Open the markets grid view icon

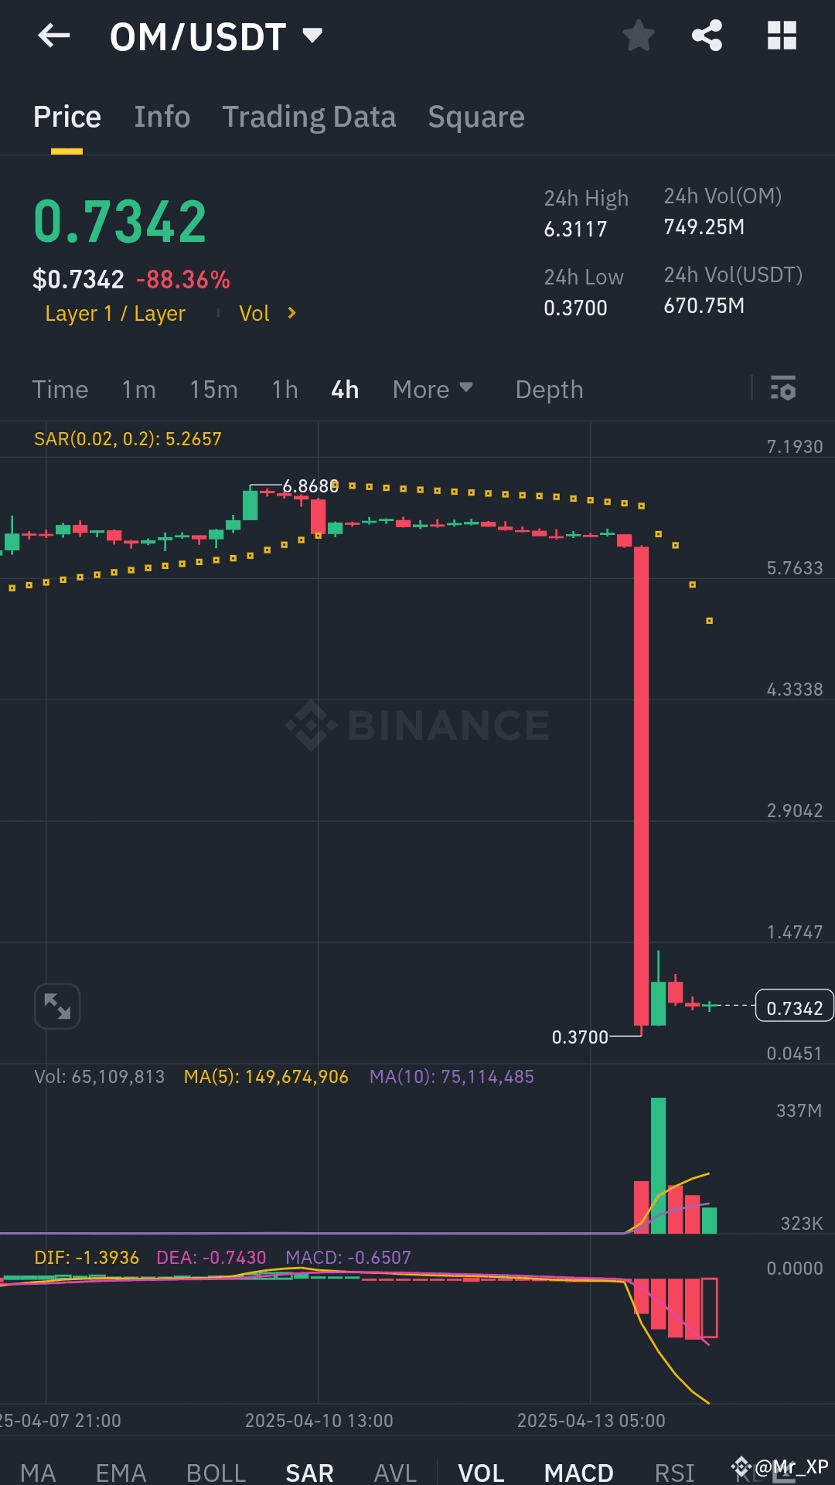pos(782,36)
